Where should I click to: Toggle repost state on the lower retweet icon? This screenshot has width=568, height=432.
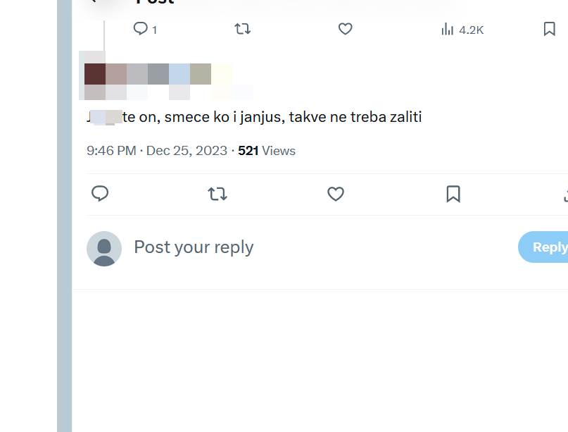point(217,194)
